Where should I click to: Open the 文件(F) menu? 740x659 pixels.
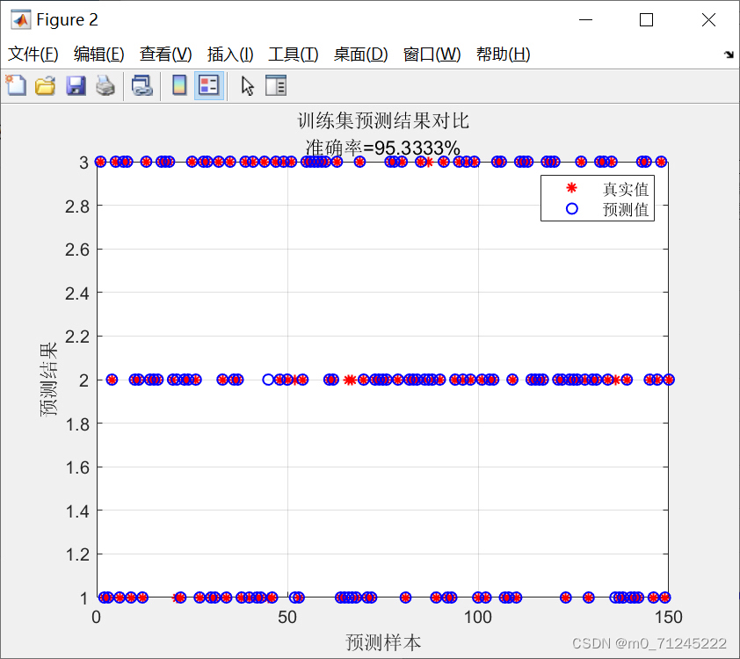[33, 54]
